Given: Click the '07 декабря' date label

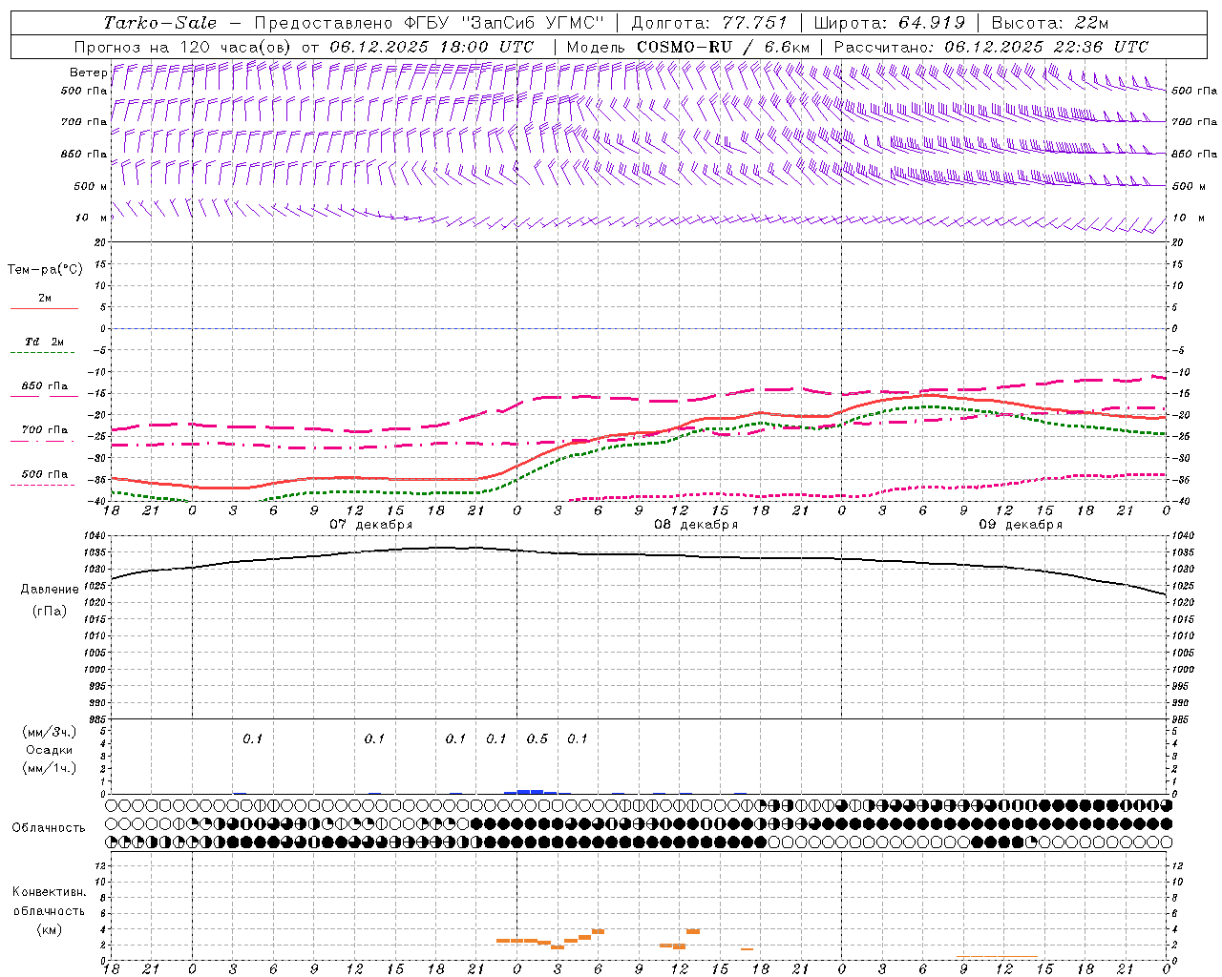Looking at the screenshot, I should [371, 525].
